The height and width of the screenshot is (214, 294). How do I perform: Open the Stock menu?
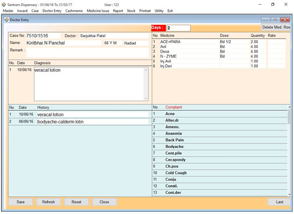point(131,10)
